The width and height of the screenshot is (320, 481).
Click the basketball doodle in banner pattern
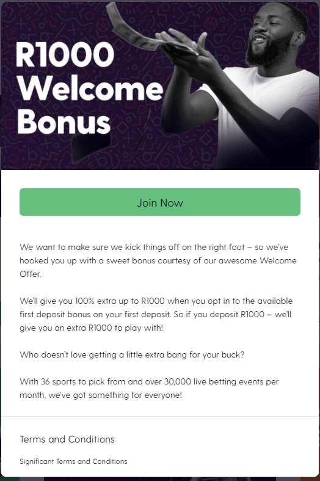coord(211,23)
